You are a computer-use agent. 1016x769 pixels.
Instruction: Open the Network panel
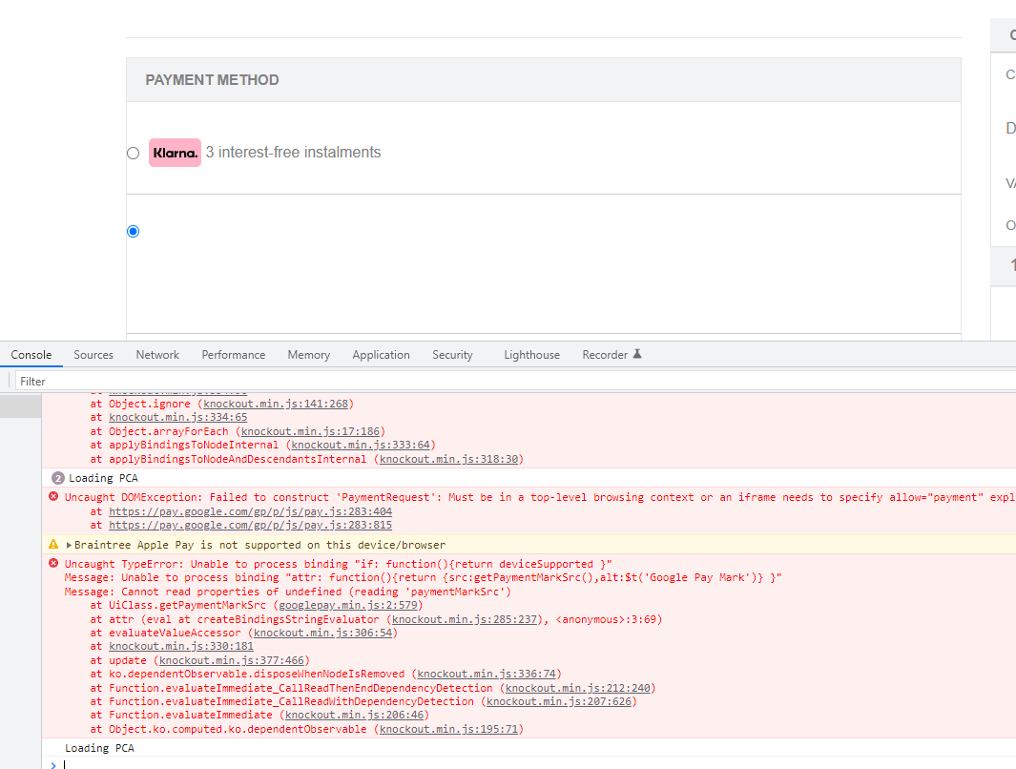pyautogui.click(x=156, y=354)
